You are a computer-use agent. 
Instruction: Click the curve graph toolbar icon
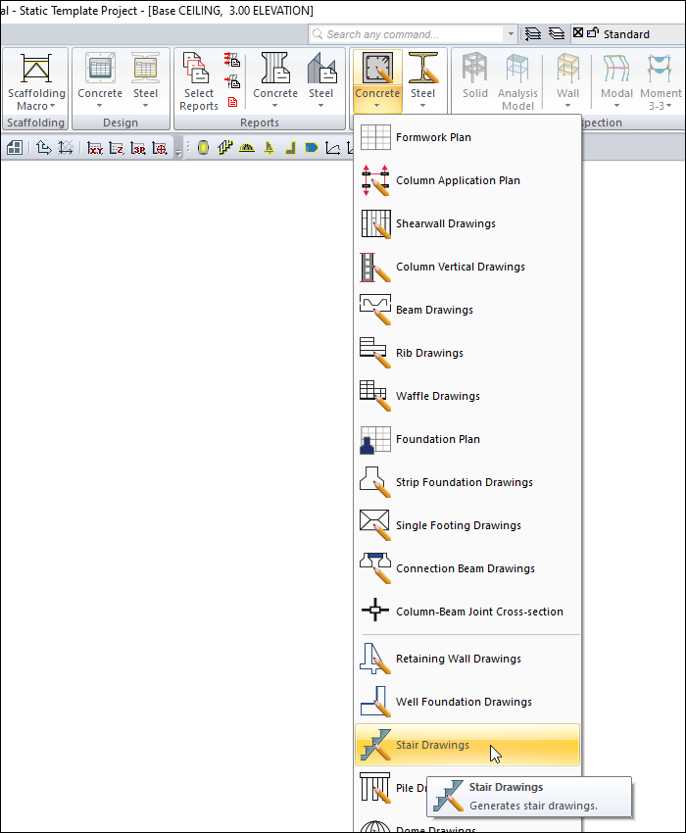coord(332,148)
